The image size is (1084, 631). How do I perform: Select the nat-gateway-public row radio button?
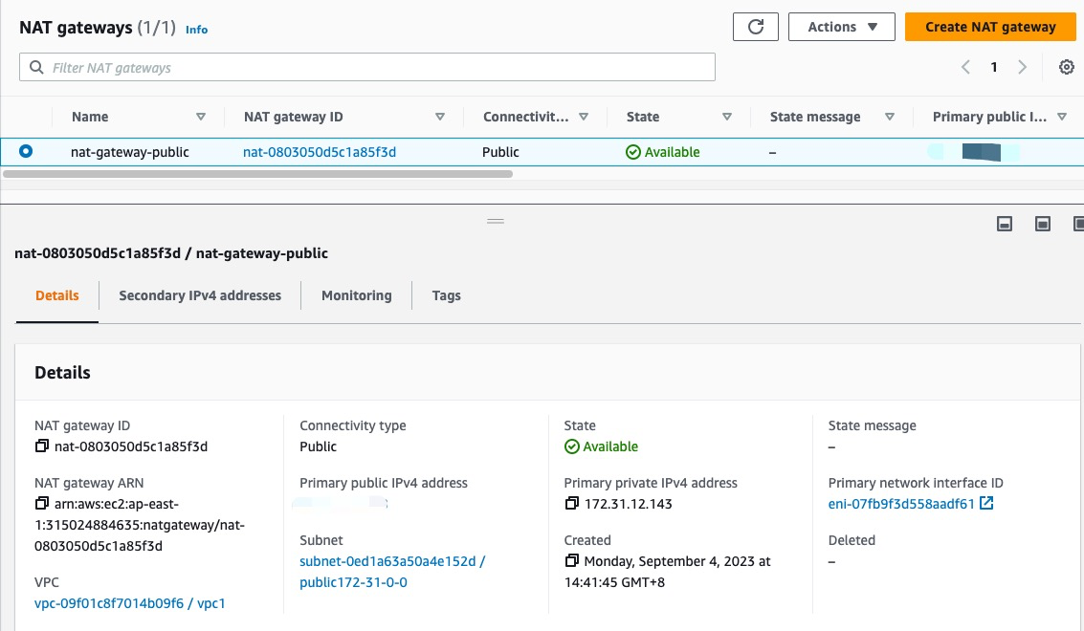[27, 151]
